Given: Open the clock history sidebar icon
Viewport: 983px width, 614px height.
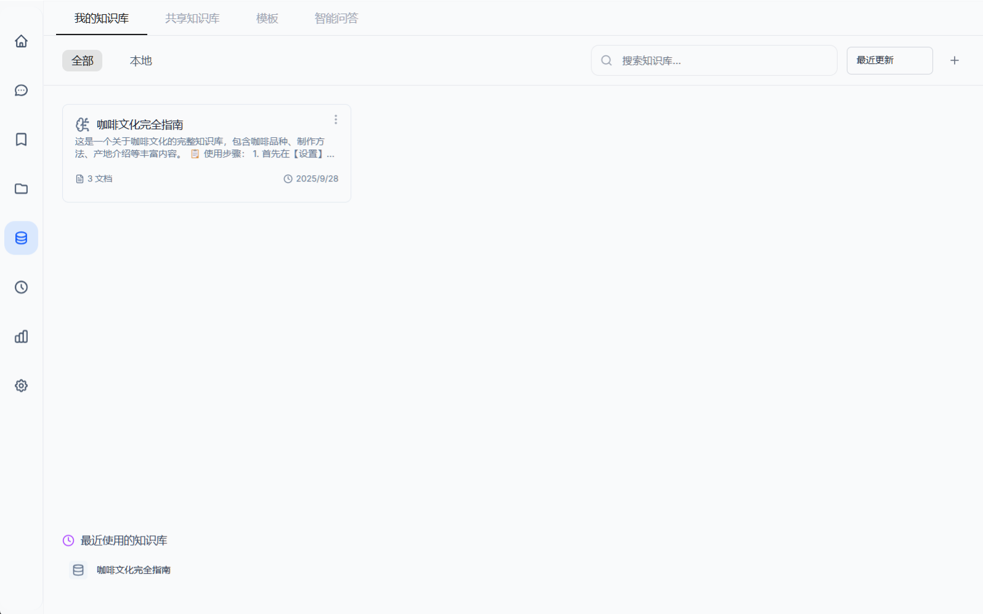Looking at the screenshot, I should (21, 287).
